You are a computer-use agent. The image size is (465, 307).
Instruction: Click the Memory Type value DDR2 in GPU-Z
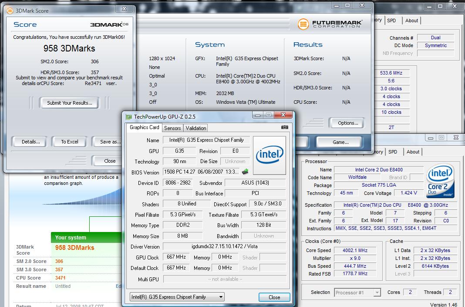(x=183, y=225)
